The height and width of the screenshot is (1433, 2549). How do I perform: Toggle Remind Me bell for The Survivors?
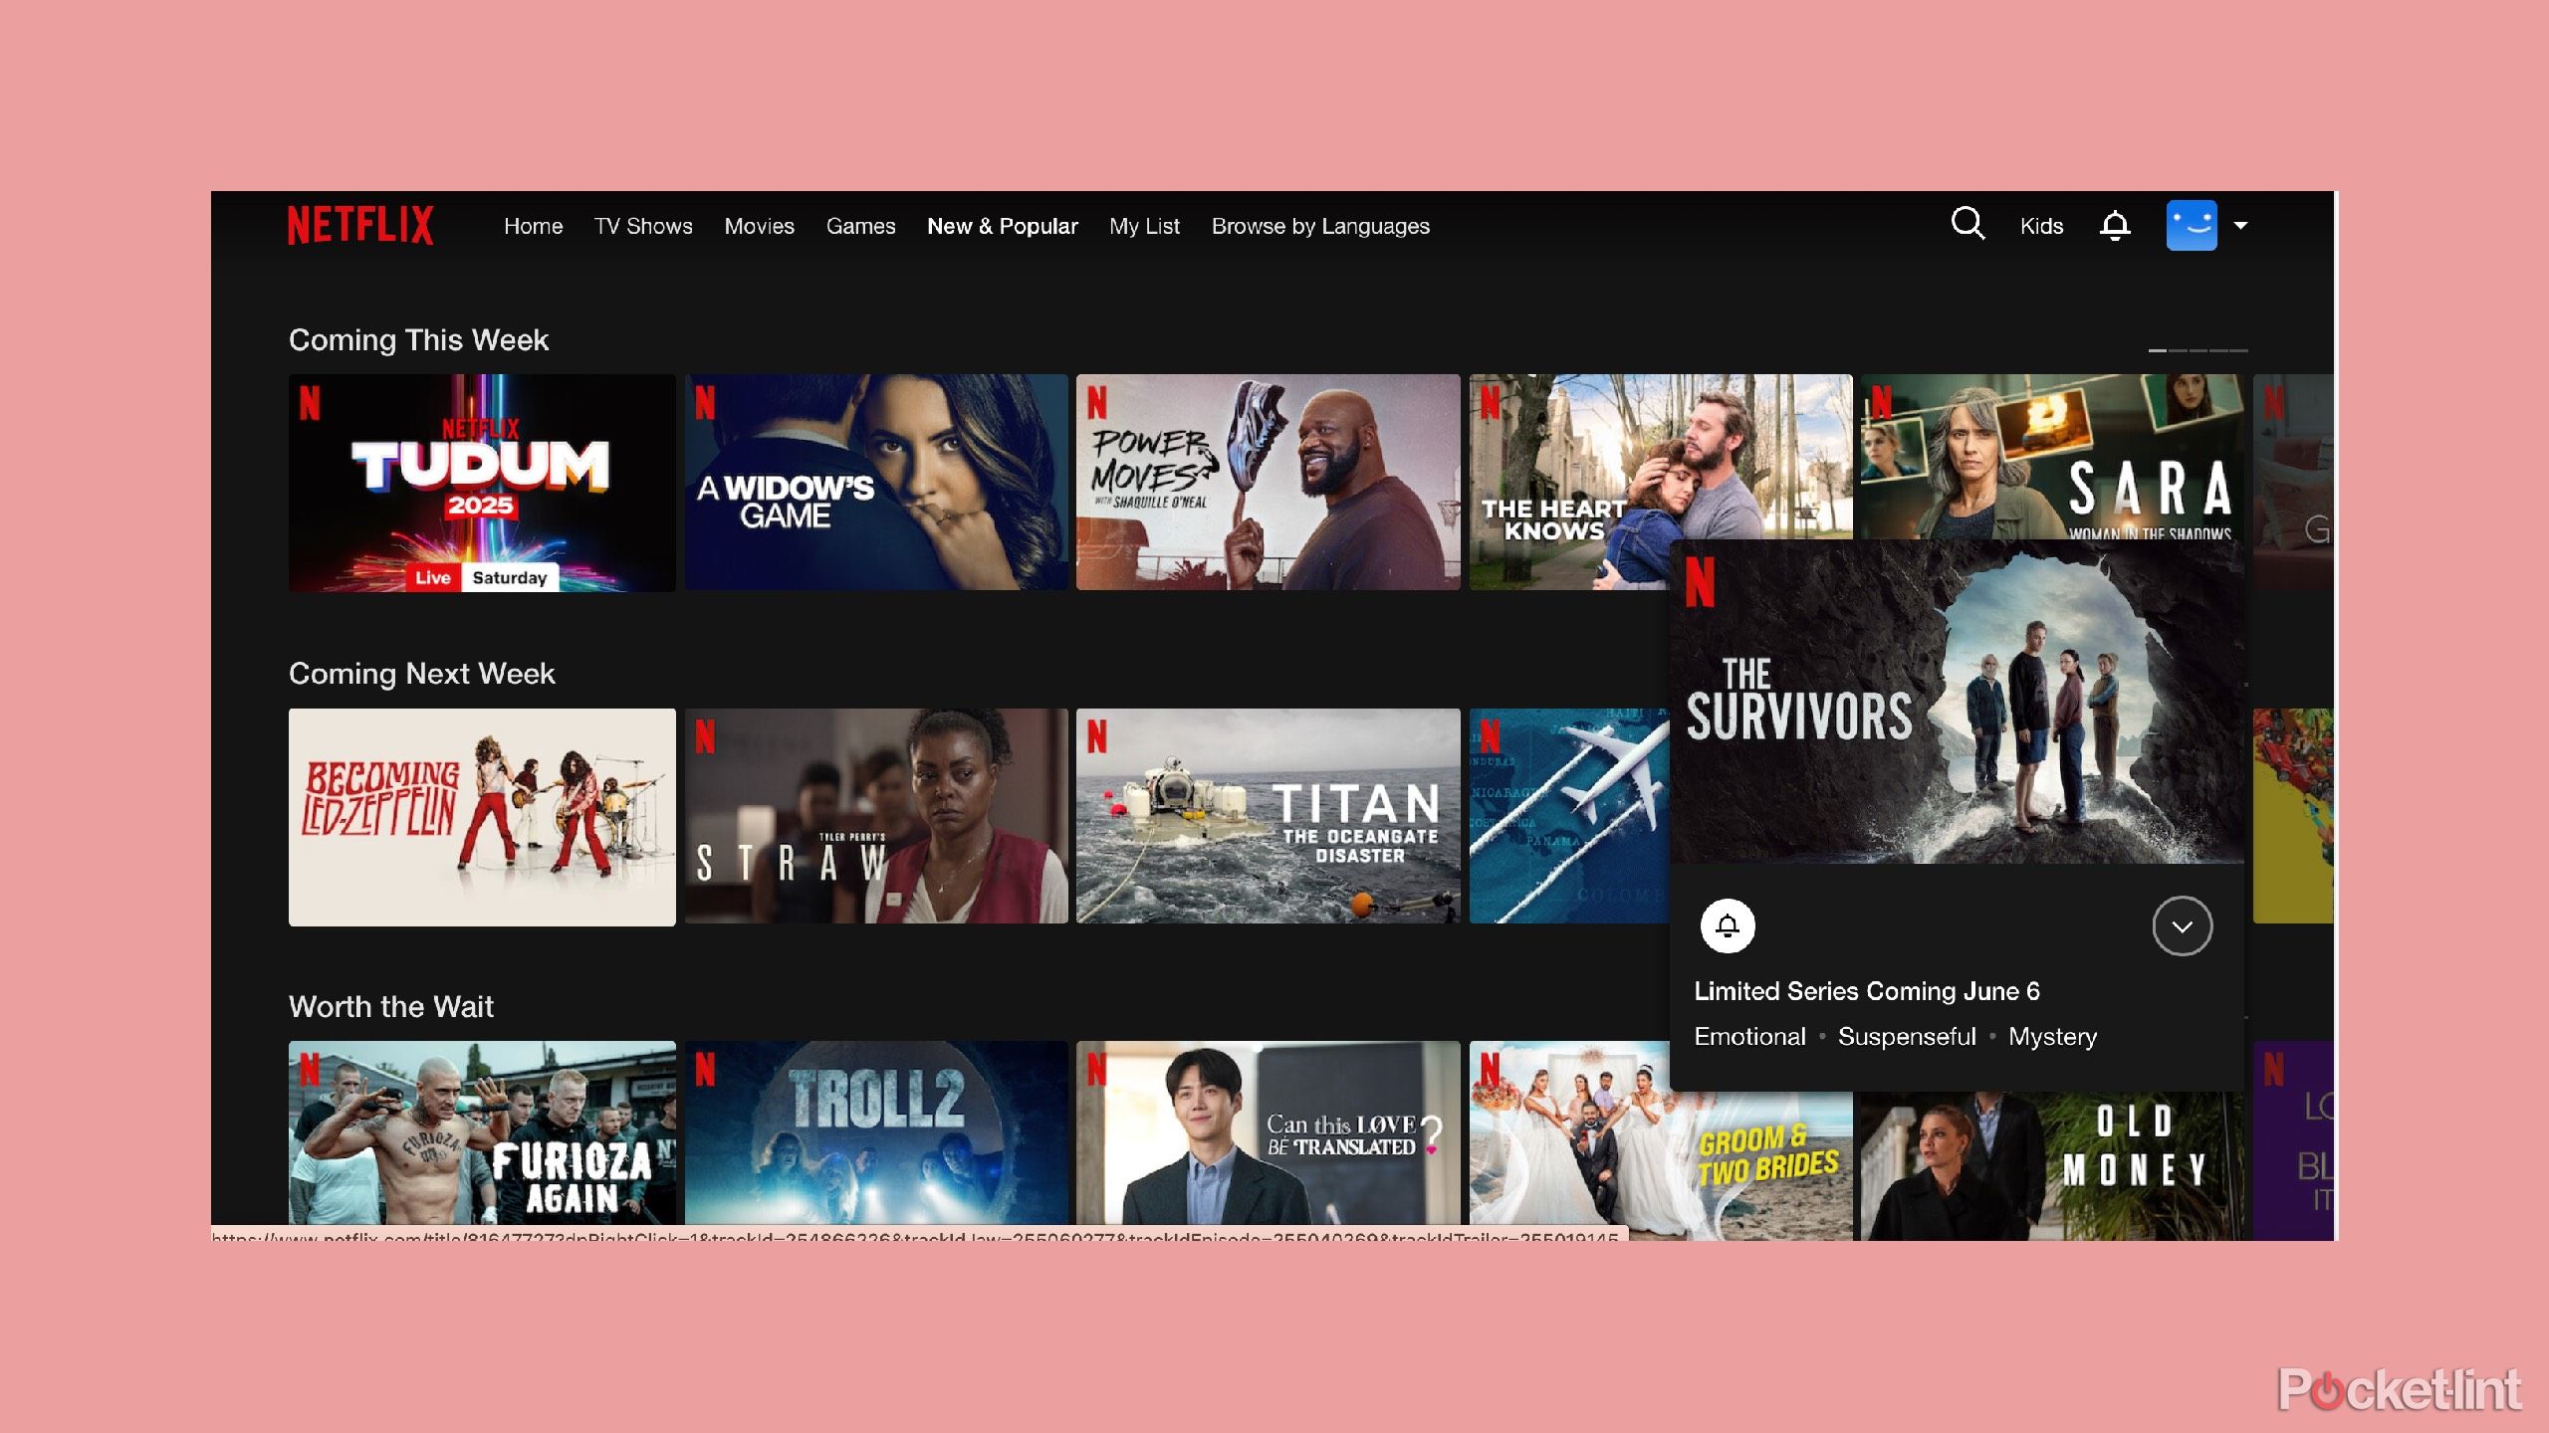click(x=1728, y=926)
